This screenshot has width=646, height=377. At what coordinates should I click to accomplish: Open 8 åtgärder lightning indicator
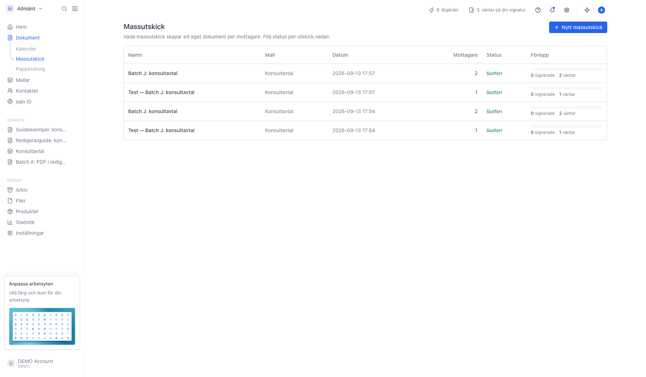point(444,10)
